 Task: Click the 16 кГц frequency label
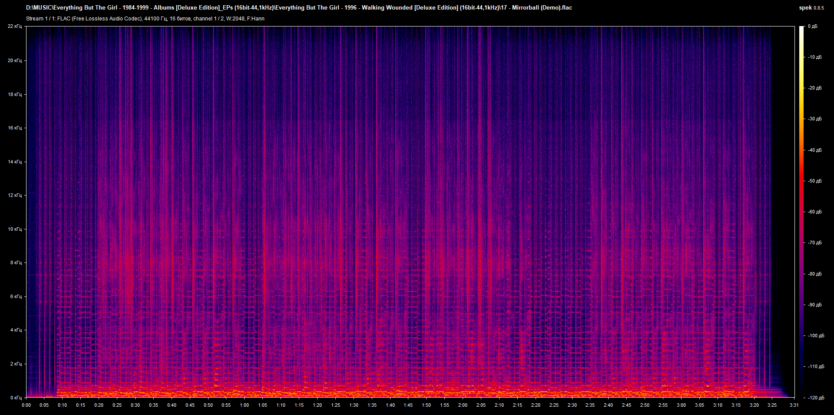click(15, 128)
